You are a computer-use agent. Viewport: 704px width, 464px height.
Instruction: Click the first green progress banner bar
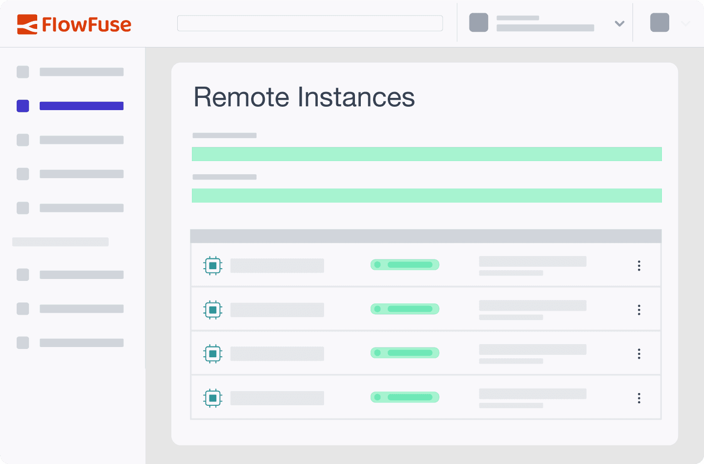point(426,154)
